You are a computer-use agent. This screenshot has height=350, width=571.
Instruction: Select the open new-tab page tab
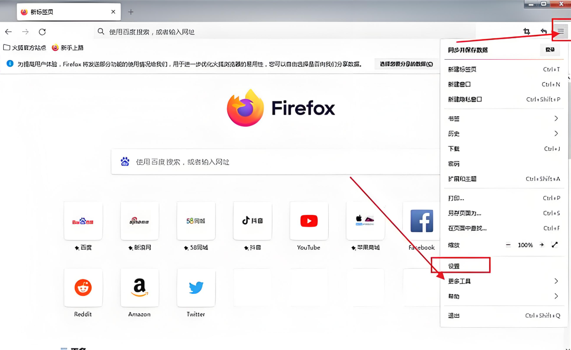coord(69,12)
